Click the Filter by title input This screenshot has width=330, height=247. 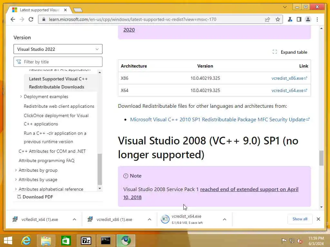coord(58,62)
